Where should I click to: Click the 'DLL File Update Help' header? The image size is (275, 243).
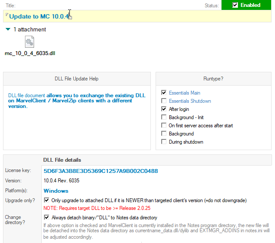[77, 79]
